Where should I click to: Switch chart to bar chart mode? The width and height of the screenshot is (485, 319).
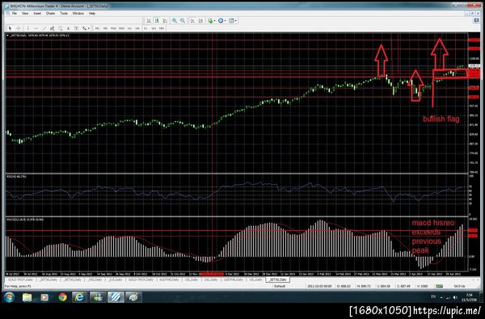click(149, 21)
